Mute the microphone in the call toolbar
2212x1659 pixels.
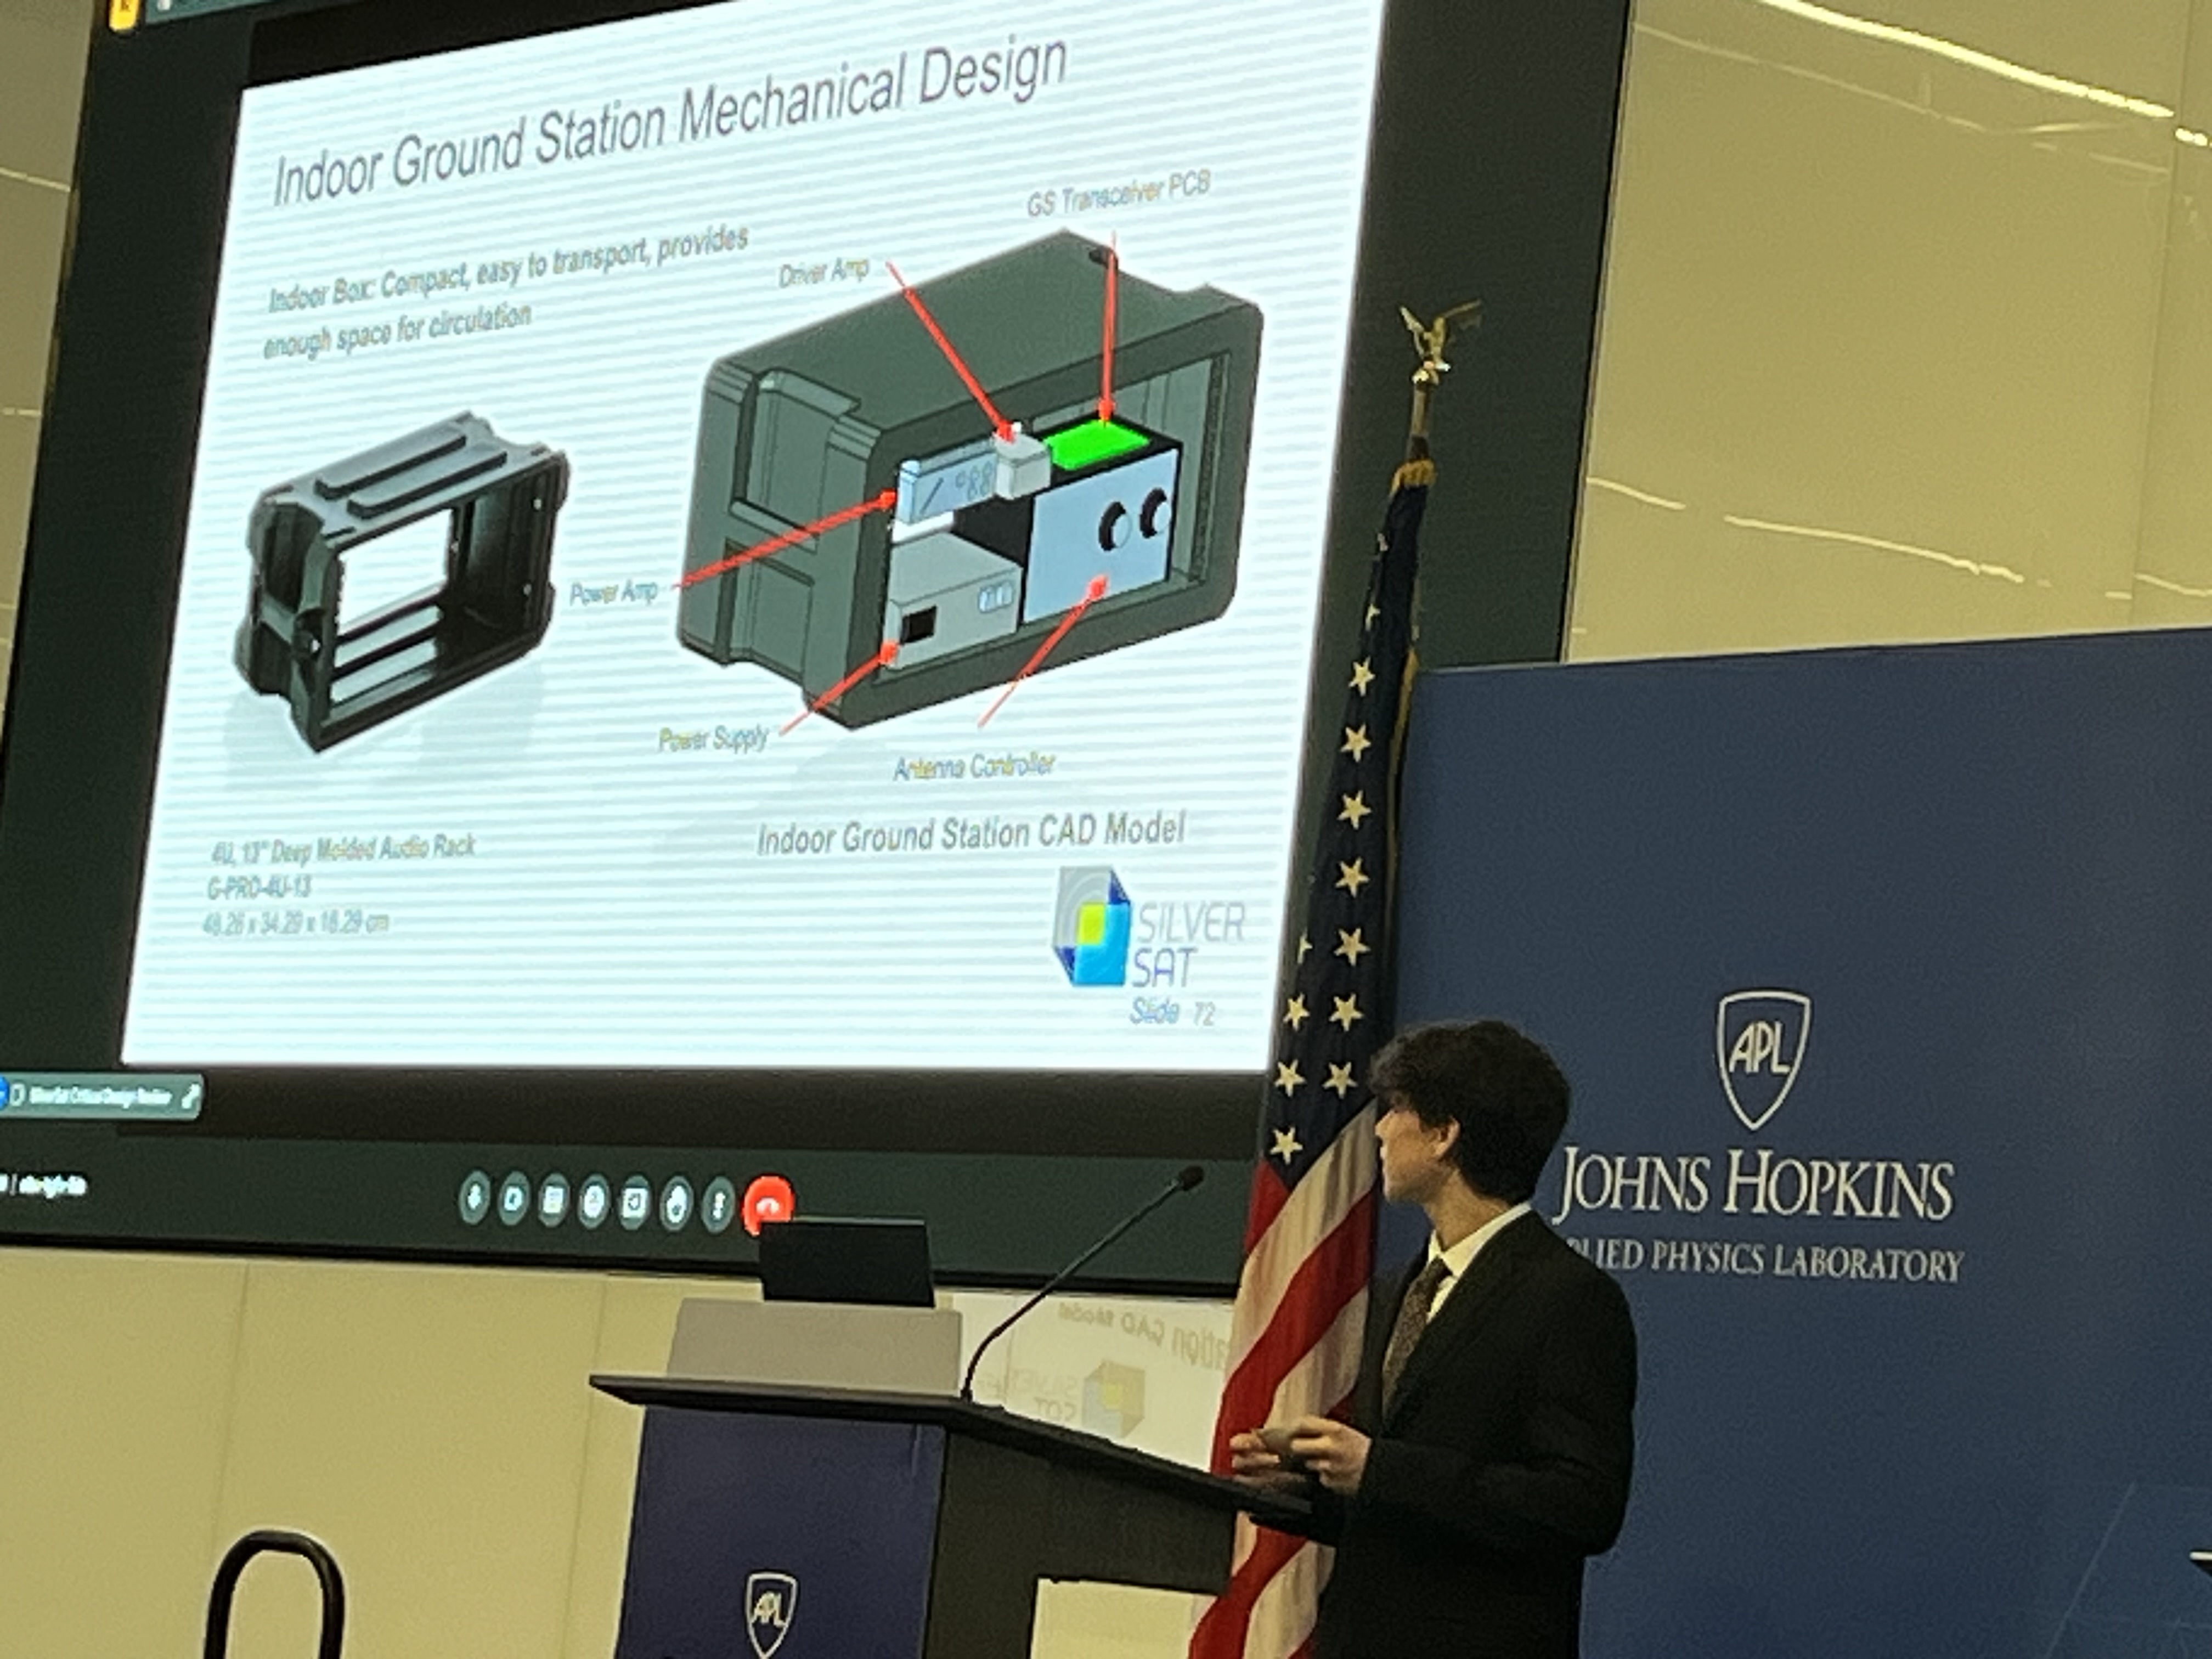474,1198
